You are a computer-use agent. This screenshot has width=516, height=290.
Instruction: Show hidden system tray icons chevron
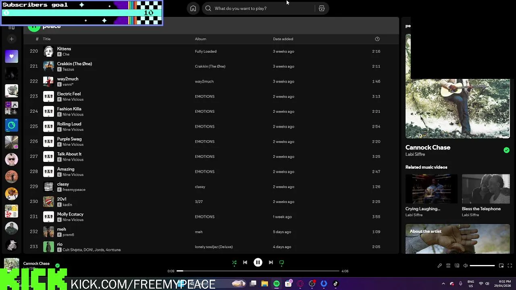click(x=443, y=284)
